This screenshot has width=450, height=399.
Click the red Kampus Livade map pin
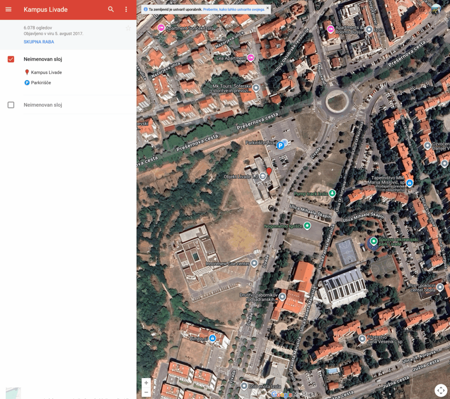[x=269, y=171]
